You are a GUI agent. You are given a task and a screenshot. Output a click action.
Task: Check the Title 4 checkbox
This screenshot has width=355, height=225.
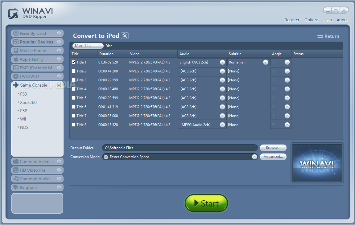[74, 89]
